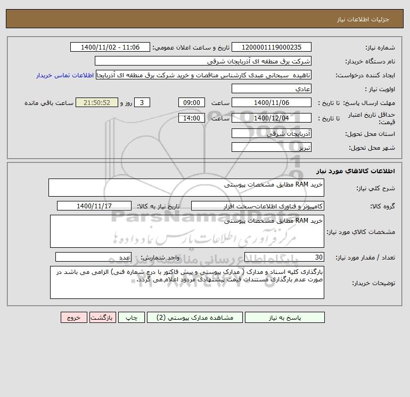Click the بازگشت back button
Screen dimensions: 410x397
pos(102,317)
